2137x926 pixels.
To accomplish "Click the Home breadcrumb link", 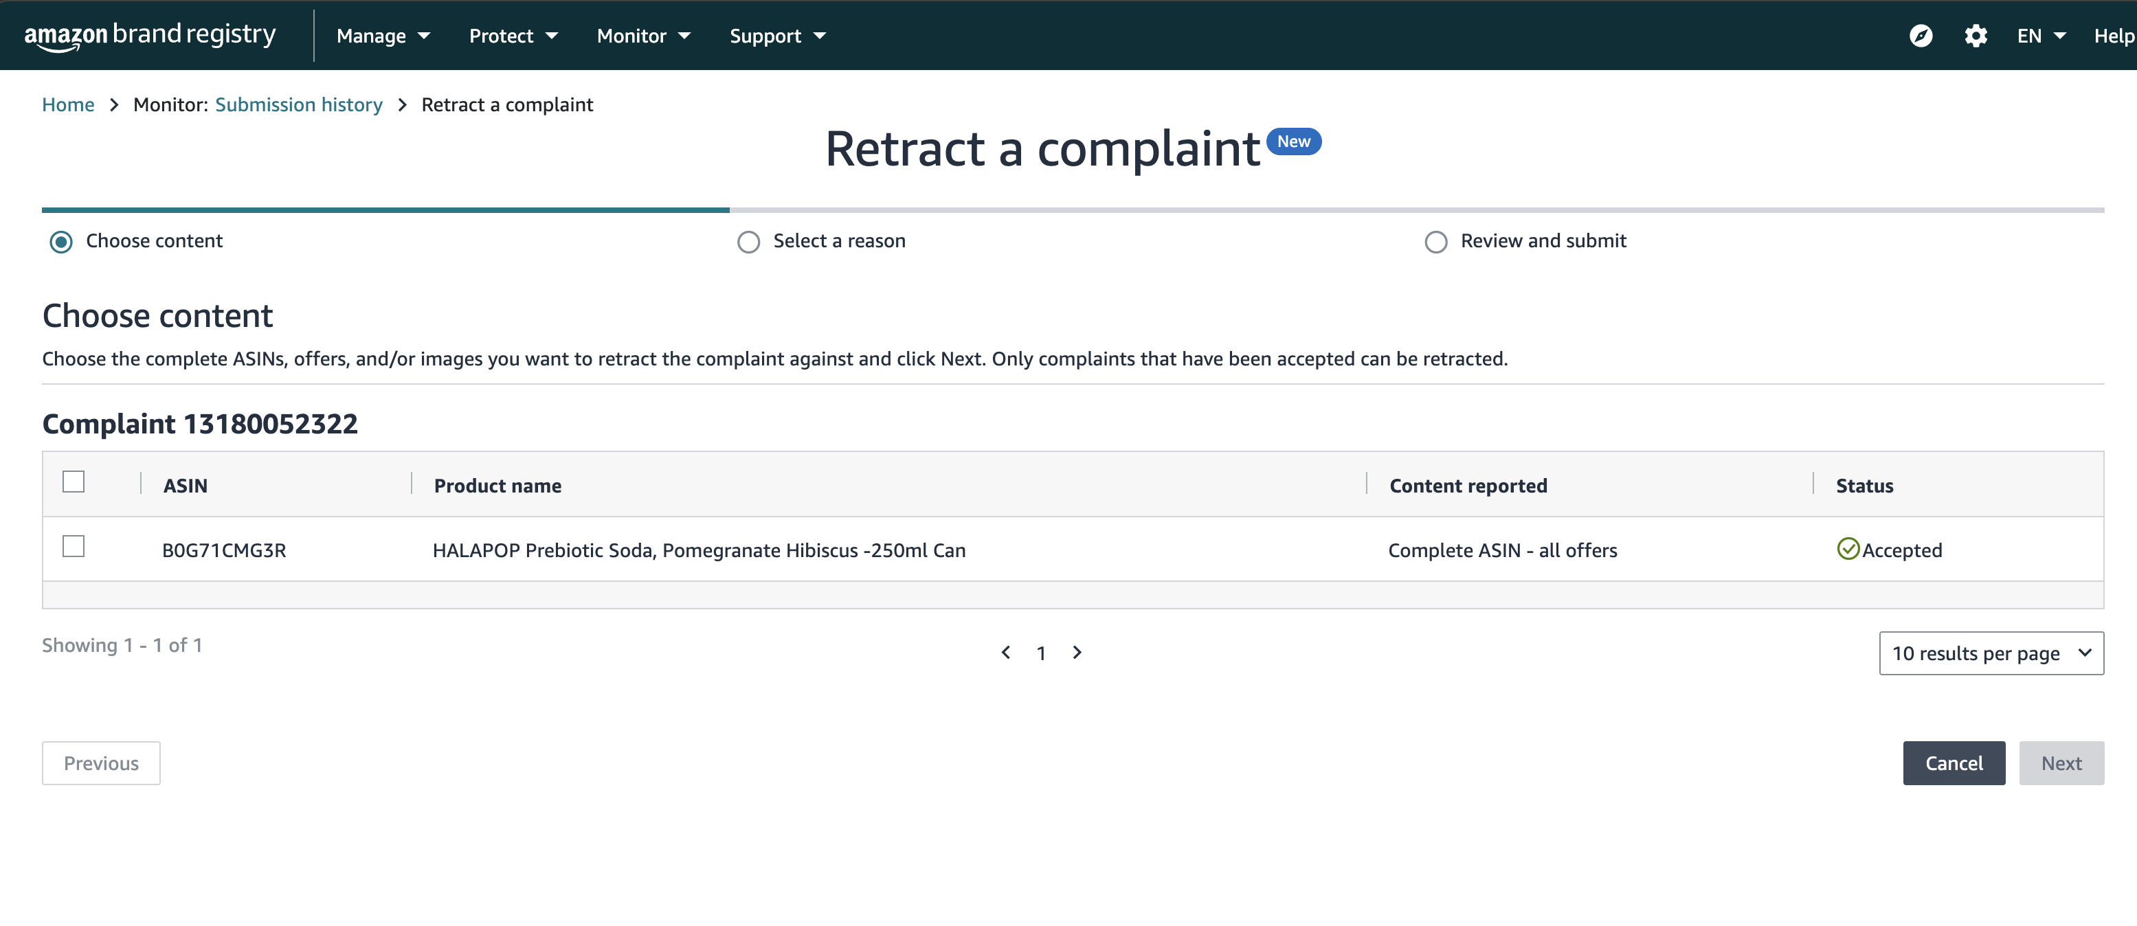I will point(68,104).
